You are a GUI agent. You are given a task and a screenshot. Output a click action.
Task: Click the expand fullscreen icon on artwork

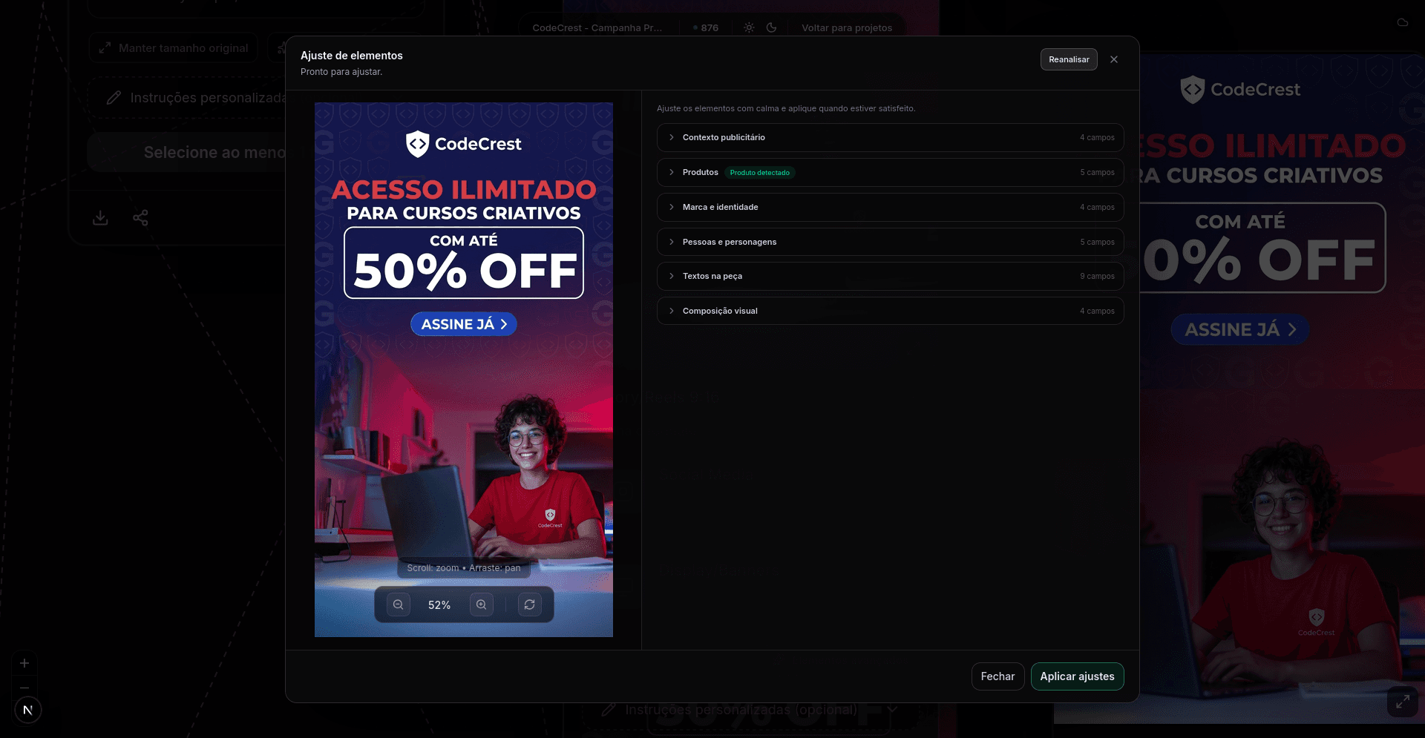[1403, 702]
